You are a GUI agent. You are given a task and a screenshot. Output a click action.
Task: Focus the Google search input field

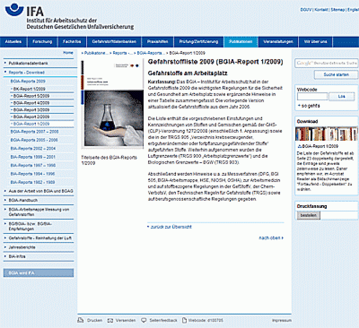point(326,63)
